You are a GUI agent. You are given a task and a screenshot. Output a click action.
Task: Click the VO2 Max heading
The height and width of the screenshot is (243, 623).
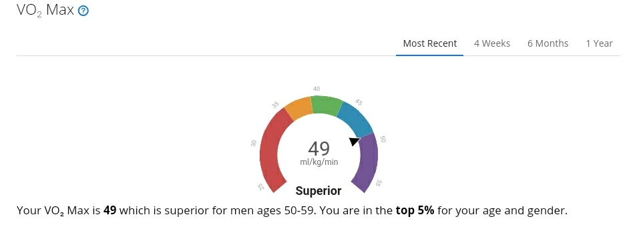pyautogui.click(x=45, y=10)
